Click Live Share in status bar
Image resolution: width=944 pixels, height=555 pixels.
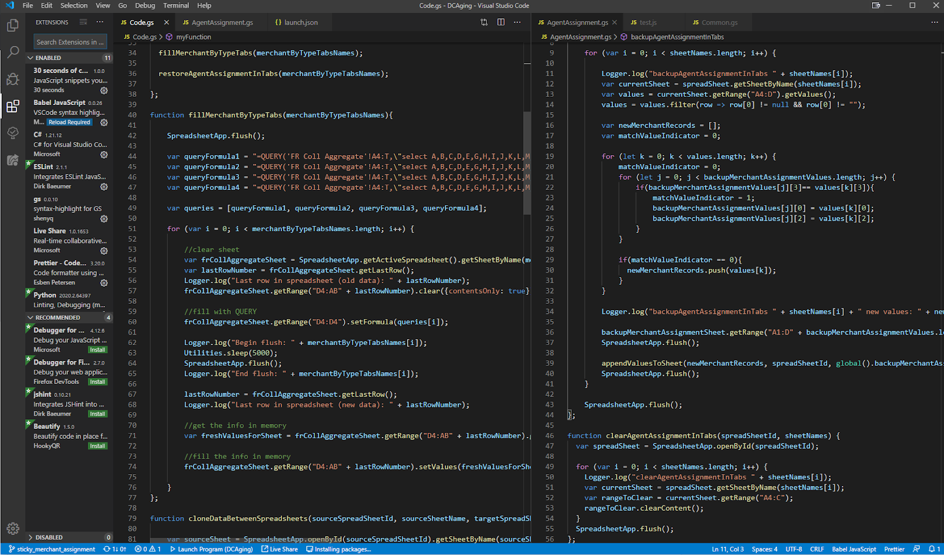pos(280,549)
